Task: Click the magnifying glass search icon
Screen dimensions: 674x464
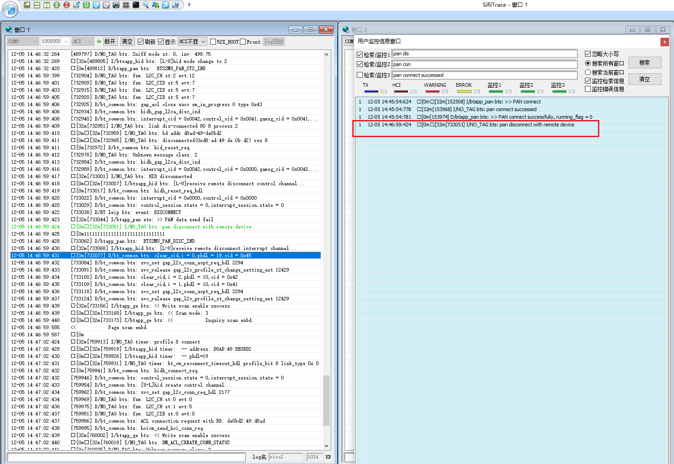Action: (x=146, y=5)
